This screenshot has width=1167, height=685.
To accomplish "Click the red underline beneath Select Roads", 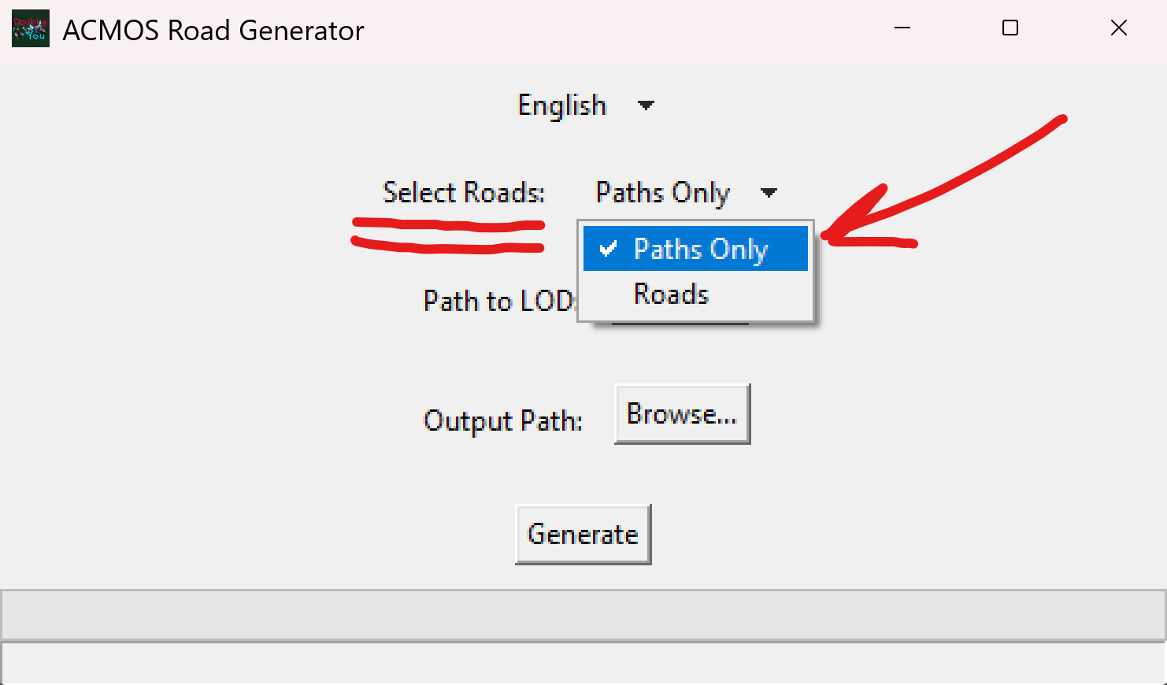I will [x=447, y=236].
